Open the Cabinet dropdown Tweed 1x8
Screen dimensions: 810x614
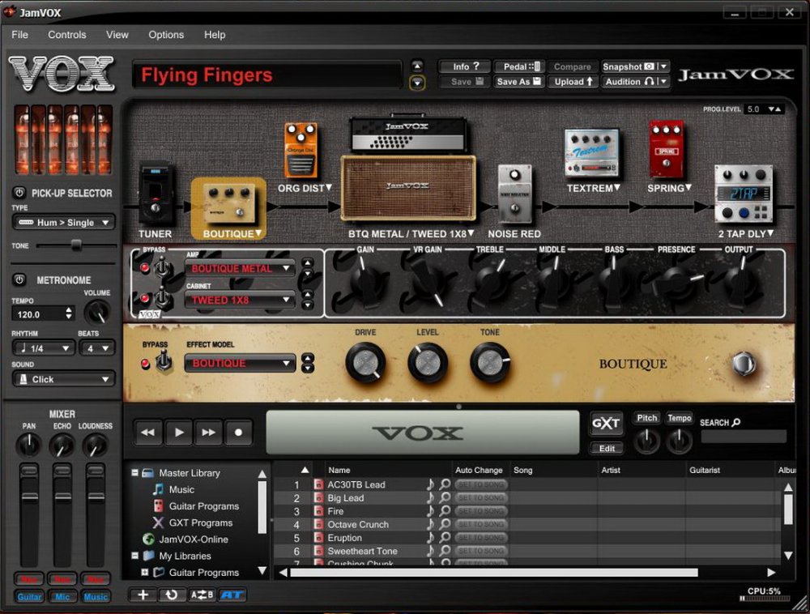coord(241,300)
